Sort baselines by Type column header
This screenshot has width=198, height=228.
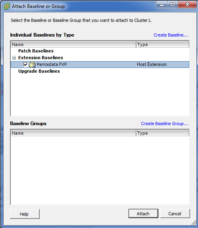(x=163, y=44)
